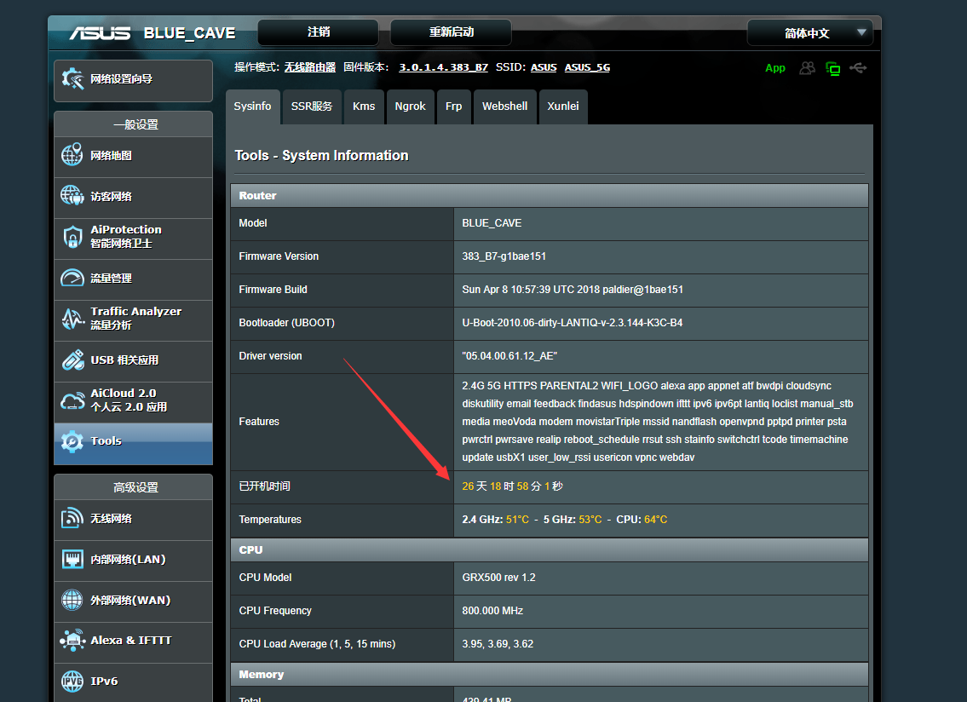
Task: Open the Network Map globe icon
Action: pyautogui.click(x=72, y=154)
